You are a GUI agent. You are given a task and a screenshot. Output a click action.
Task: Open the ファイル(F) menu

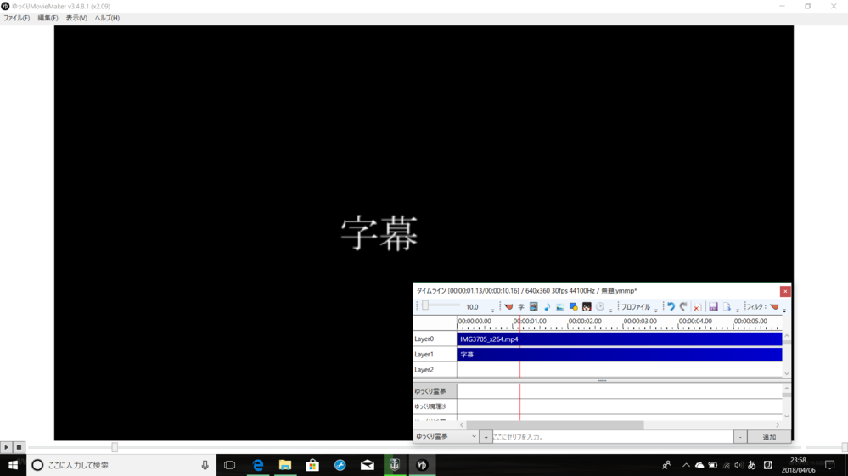(x=16, y=18)
